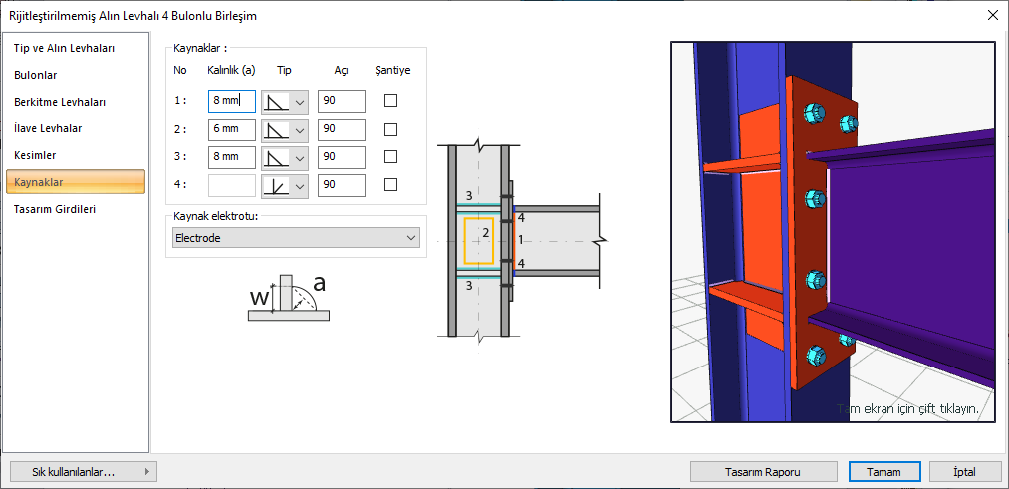Close the dialog with the X button
Image resolution: width=1009 pixels, height=489 pixels.
coord(992,15)
